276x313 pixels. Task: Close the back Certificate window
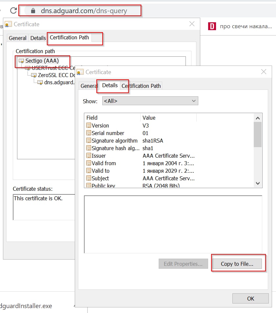tap(192, 24)
